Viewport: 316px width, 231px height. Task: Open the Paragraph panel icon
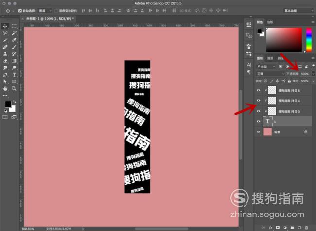(x=249, y=72)
